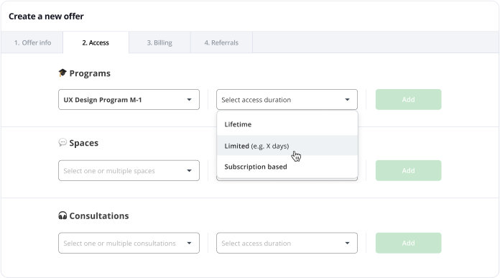Viewport: 500px width, 278px height.
Task: Choose the Lifetime access option
Action: 287,124
